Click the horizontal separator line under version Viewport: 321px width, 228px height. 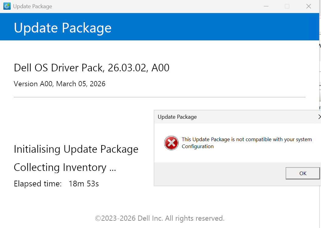(x=160, y=97)
